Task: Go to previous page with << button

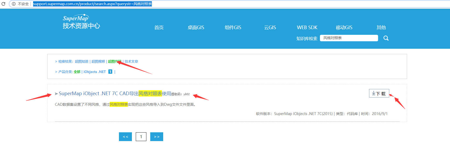Action: point(125,137)
